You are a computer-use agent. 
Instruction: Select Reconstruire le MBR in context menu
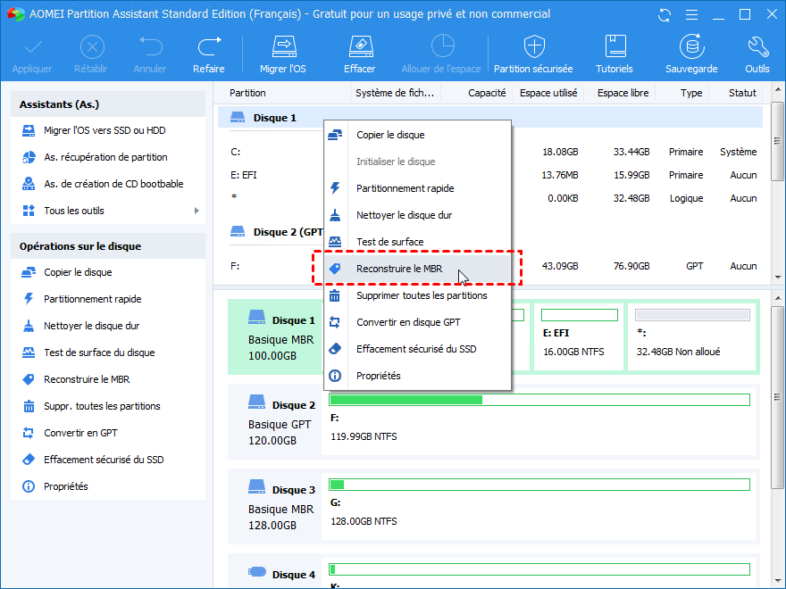397,269
